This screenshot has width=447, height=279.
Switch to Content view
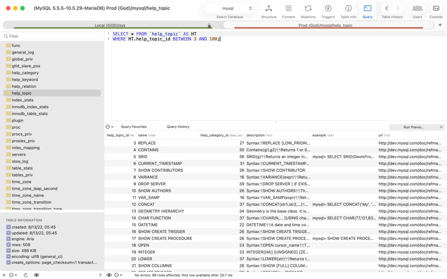pyautogui.click(x=288, y=12)
